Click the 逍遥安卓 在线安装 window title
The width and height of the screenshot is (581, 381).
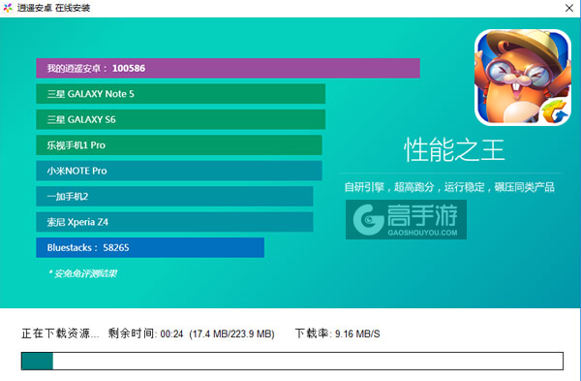[x=53, y=8]
